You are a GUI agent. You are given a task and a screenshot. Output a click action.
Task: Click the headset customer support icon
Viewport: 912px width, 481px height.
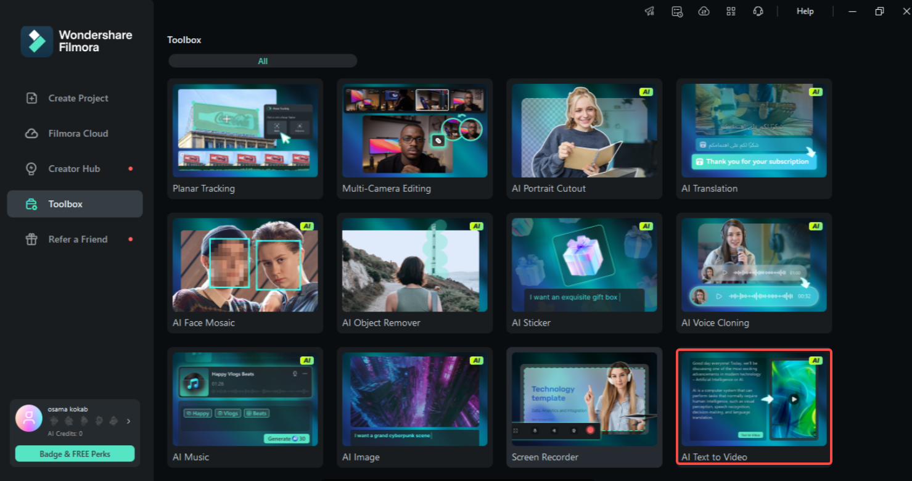[758, 11]
